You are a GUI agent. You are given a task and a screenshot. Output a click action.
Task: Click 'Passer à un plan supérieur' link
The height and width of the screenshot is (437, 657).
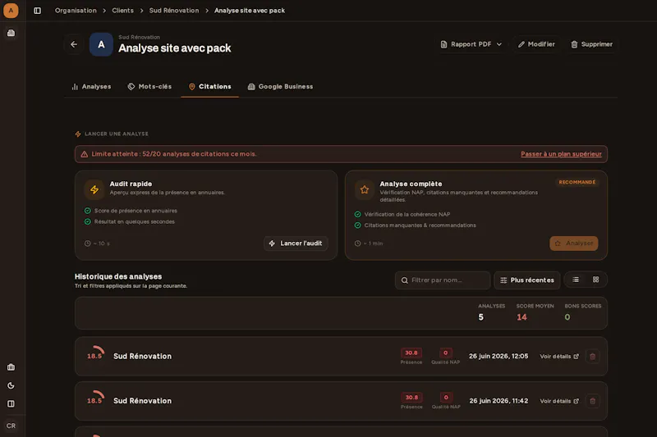pos(561,154)
